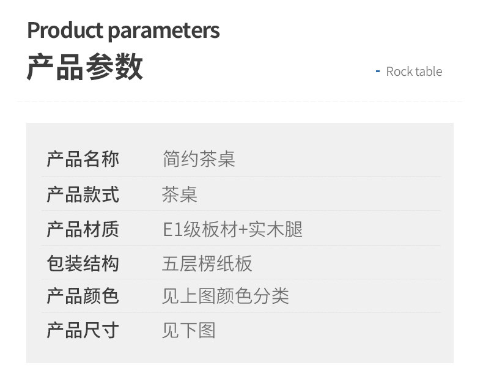Screen dimensions: 483x390
Task: Click the 产品尺寸 row label
Action: [x=83, y=331]
